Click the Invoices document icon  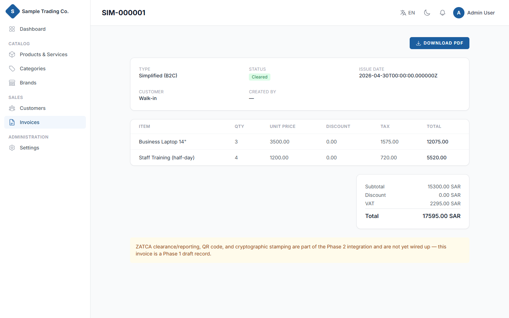click(12, 122)
